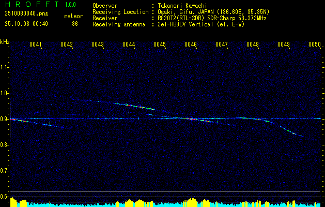The image size is (325, 207).
Task: Click time marker 0050
Action: click(x=315, y=45)
